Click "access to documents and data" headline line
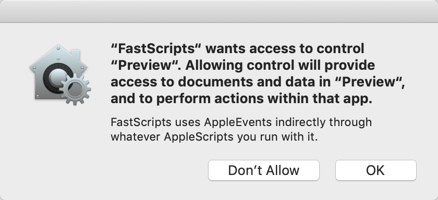 tap(220, 82)
